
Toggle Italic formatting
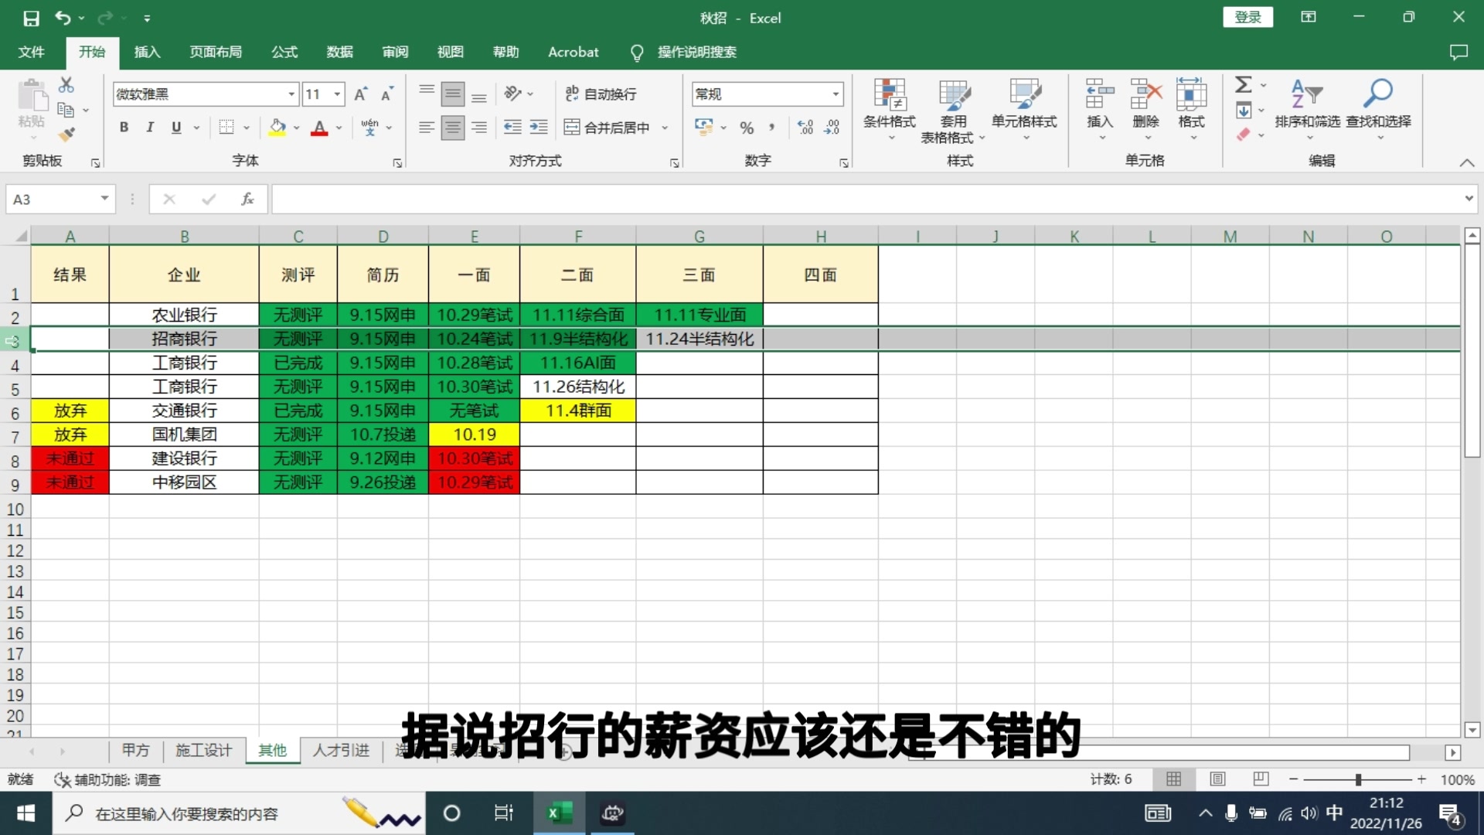coord(150,128)
